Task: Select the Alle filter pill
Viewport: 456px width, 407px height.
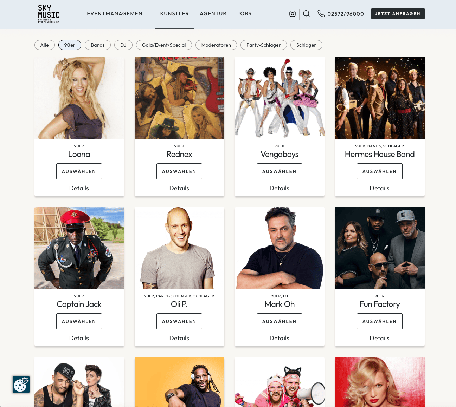Action: 45,45
